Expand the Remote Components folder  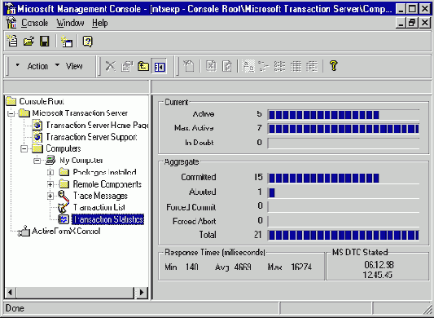point(50,184)
